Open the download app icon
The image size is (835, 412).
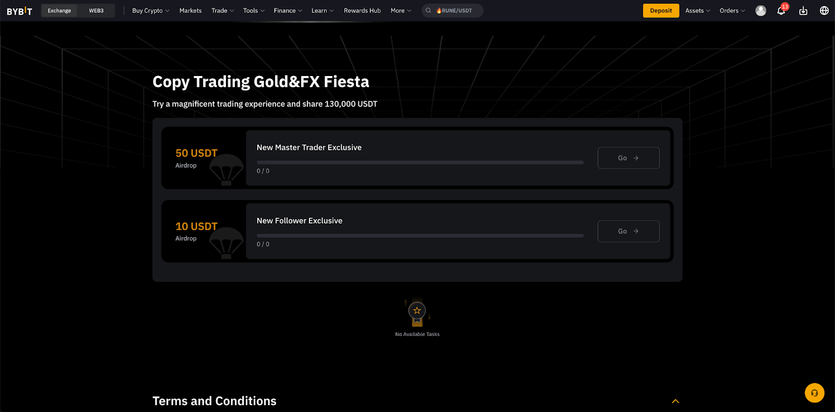[803, 10]
